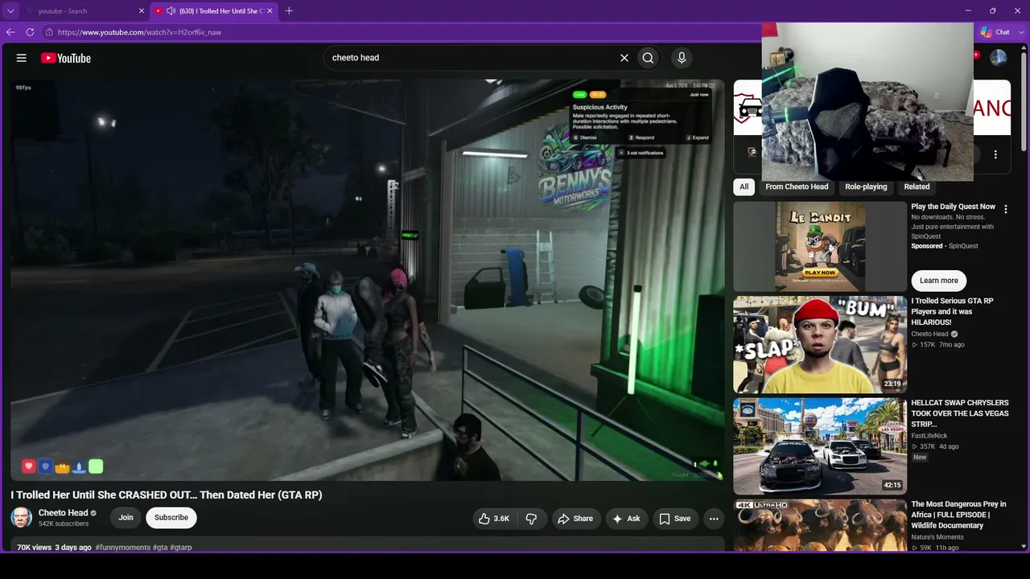
Task: Open 'I Trolled Serious GTA RP Players' title
Action: pyautogui.click(x=953, y=311)
